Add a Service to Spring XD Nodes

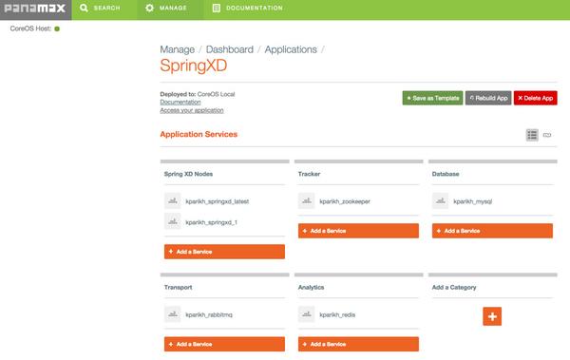click(224, 252)
